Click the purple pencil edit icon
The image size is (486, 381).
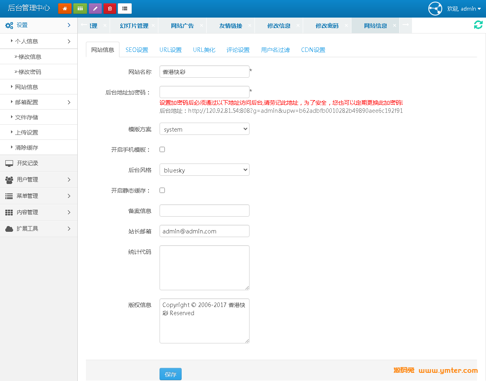click(95, 9)
